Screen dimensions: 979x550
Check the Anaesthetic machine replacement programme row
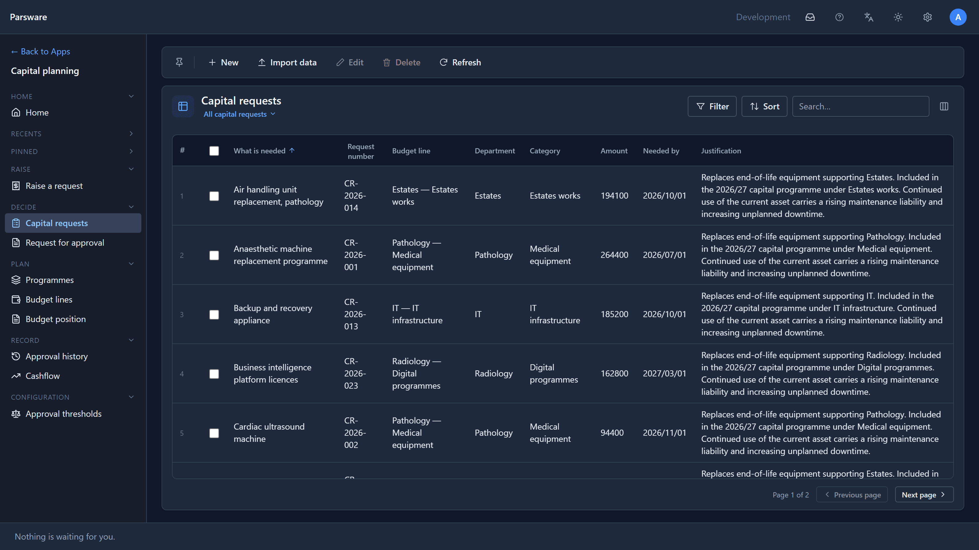pyautogui.click(x=214, y=255)
